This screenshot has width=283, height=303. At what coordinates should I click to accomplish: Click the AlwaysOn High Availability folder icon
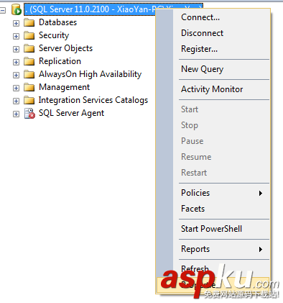tap(29, 74)
